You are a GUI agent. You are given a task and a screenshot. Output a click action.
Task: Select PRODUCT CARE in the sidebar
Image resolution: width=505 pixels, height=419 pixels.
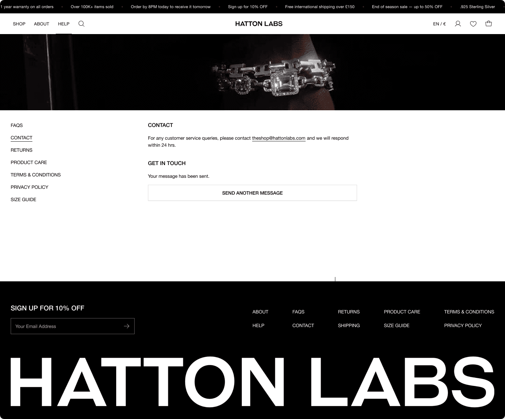point(29,162)
